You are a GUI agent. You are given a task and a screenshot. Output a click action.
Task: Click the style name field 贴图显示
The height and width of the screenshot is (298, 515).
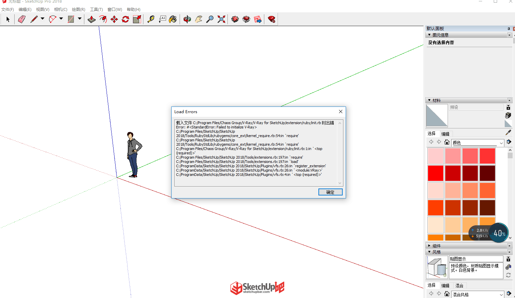[476, 259]
